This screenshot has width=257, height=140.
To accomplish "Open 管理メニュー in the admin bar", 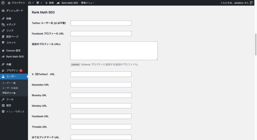I will (x=88, y=3).
